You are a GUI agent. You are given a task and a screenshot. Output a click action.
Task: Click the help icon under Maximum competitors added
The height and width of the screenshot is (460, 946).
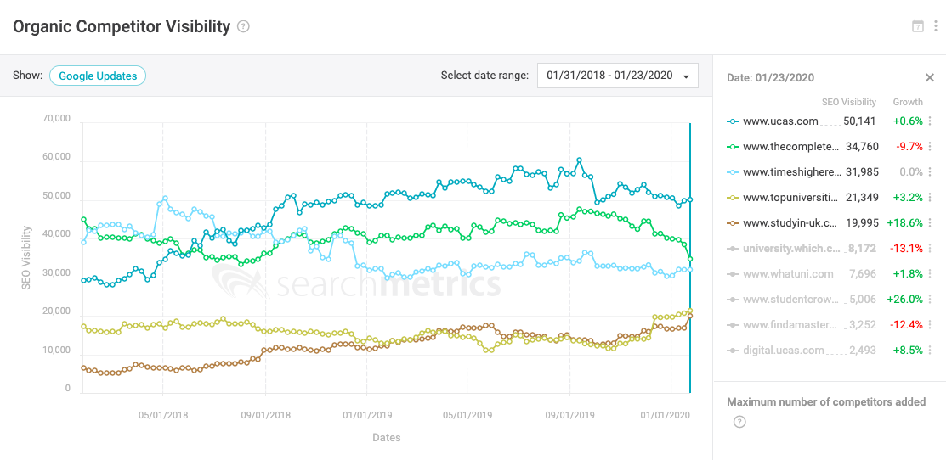click(x=739, y=422)
